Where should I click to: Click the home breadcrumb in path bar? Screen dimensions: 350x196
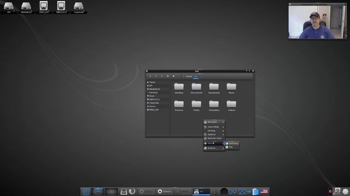pos(189,76)
